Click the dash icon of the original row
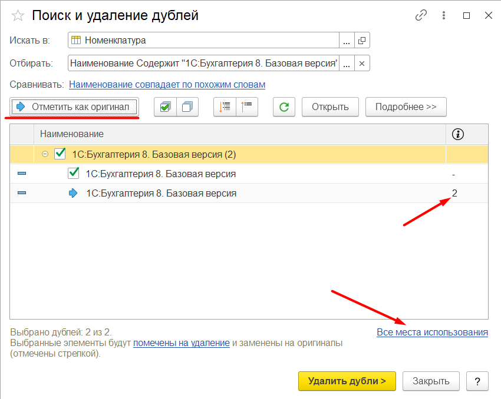Image resolution: width=501 pixels, height=399 pixels. click(x=22, y=193)
